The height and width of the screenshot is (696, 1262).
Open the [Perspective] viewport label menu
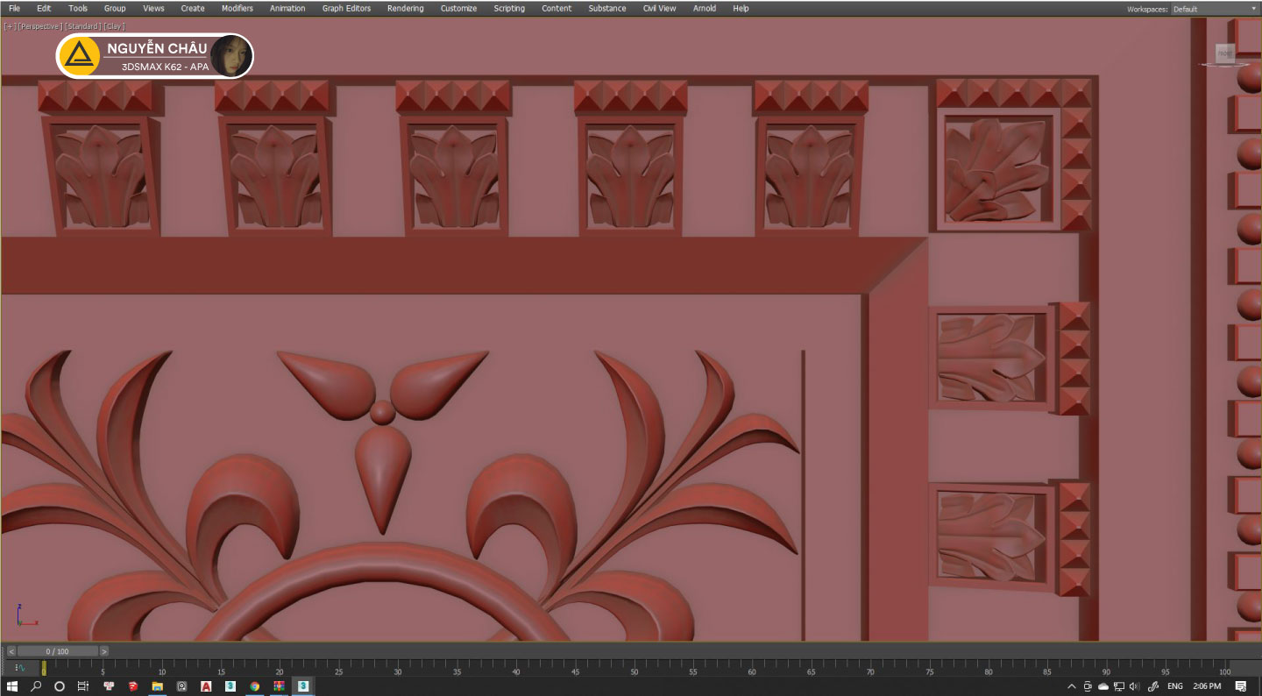pyautogui.click(x=39, y=26)
